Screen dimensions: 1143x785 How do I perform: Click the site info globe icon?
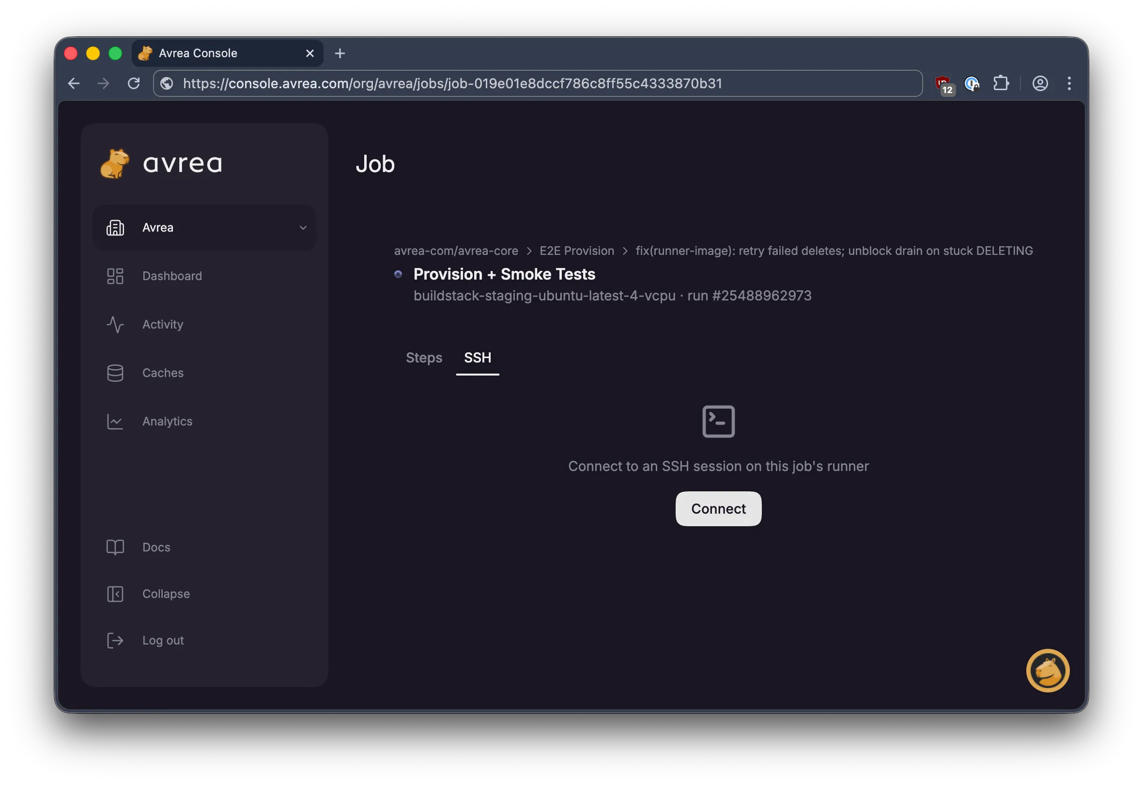167,83
